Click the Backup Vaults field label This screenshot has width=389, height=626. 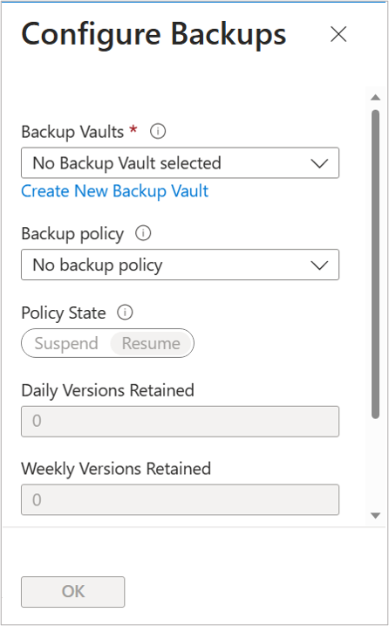click(72, 132)
